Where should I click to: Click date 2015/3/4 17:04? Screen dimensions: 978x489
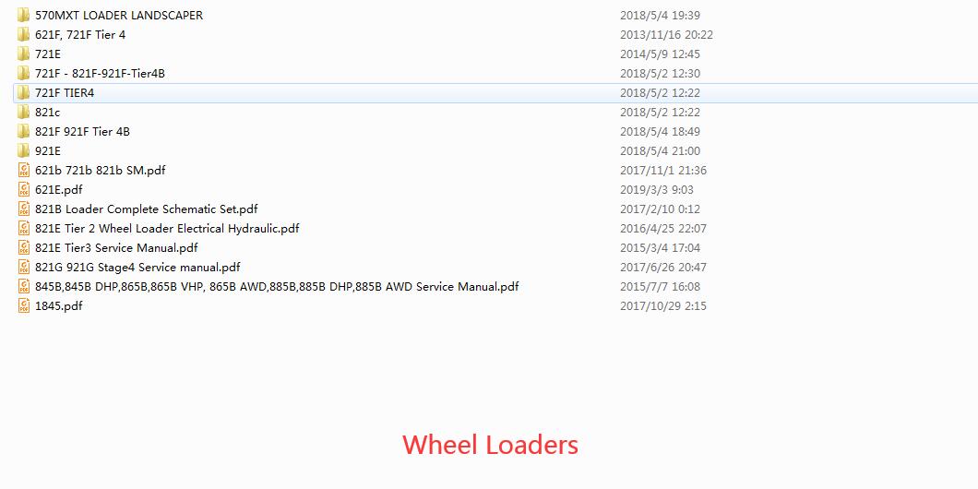[660, 247]
